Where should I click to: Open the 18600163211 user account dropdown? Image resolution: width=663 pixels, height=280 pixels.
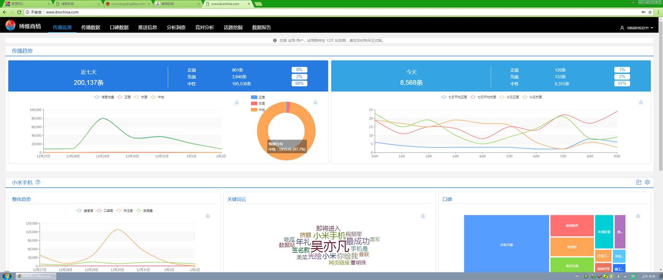pyautogui.click(x=637, y=28)
